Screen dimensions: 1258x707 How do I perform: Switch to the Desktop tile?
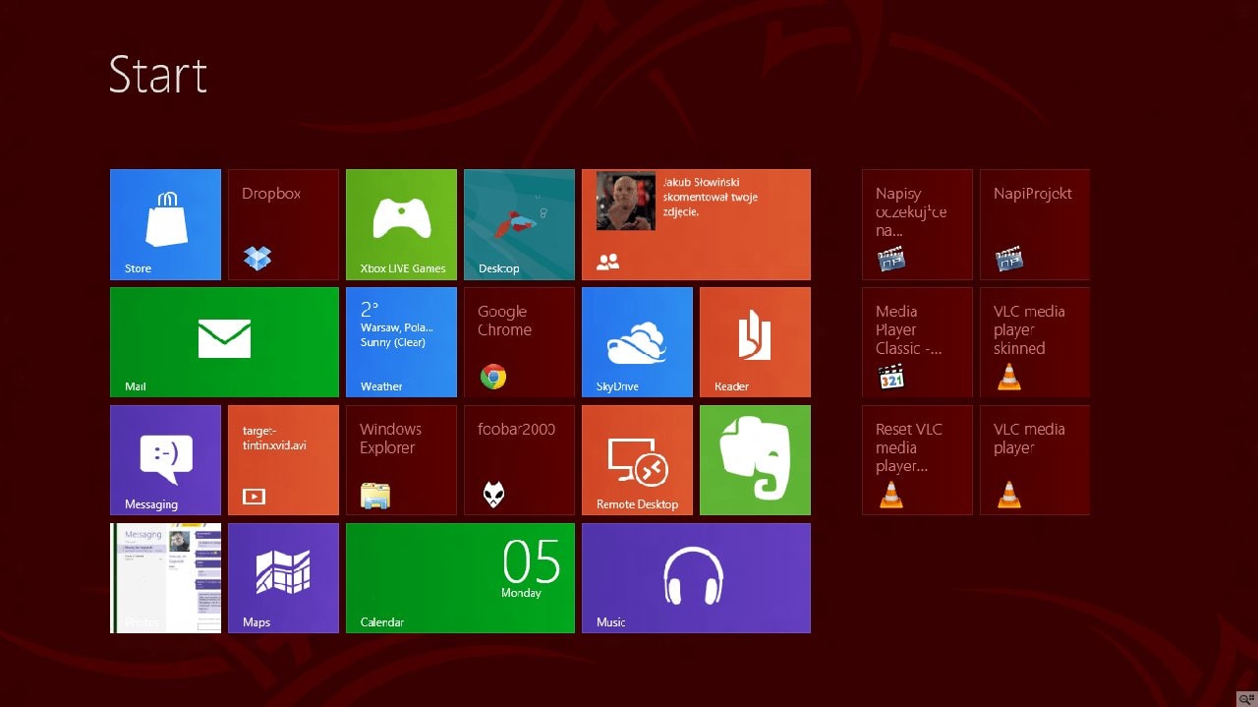519,224
